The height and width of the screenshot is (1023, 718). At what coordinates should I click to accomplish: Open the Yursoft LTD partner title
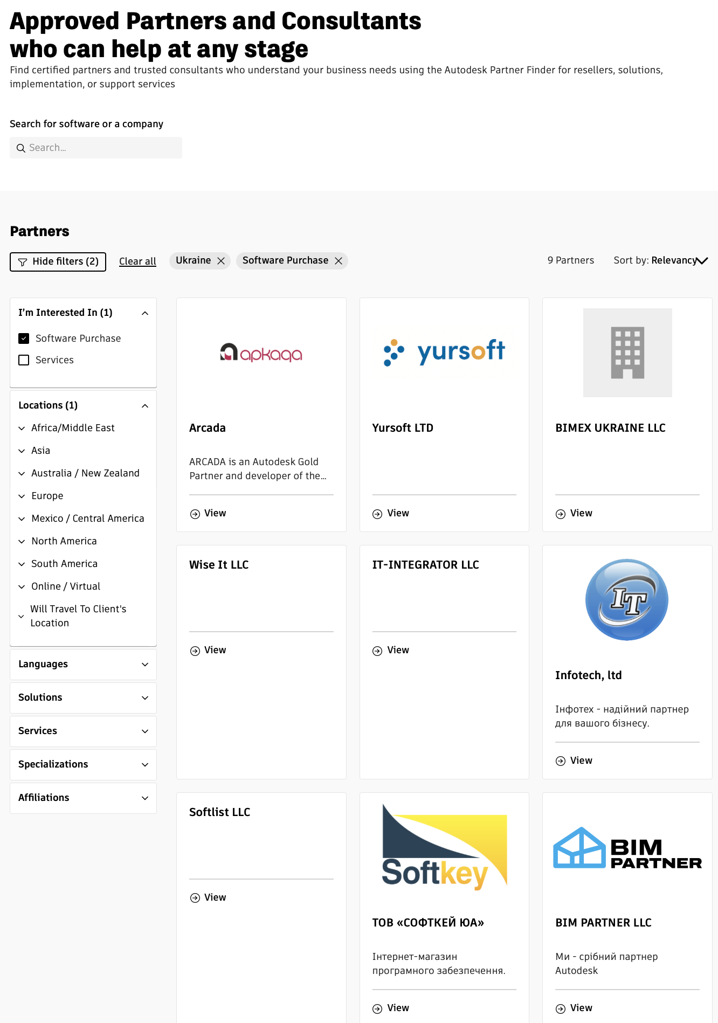pyautogui.click(x=403, y=428)
